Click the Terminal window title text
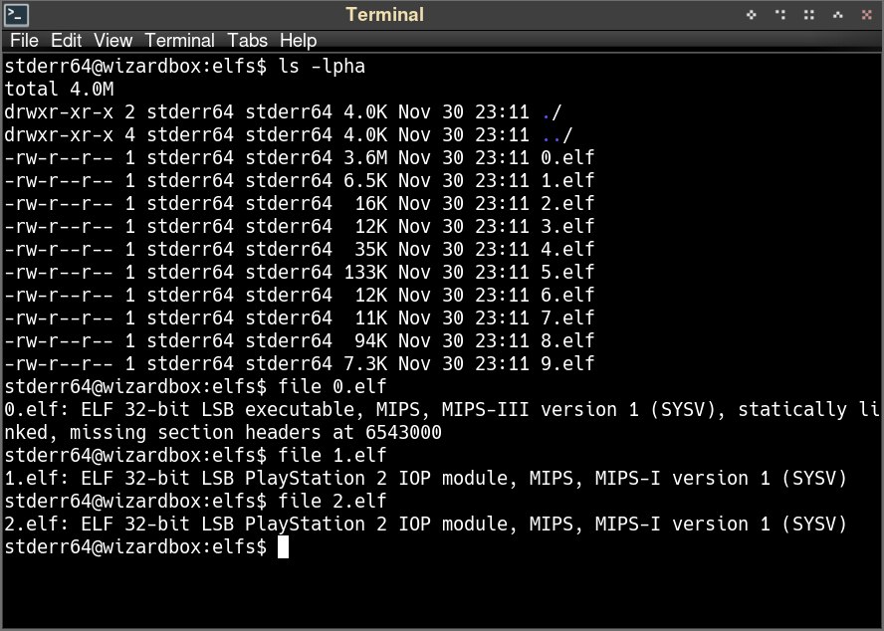Screen dimensions: 884x631 384,15
